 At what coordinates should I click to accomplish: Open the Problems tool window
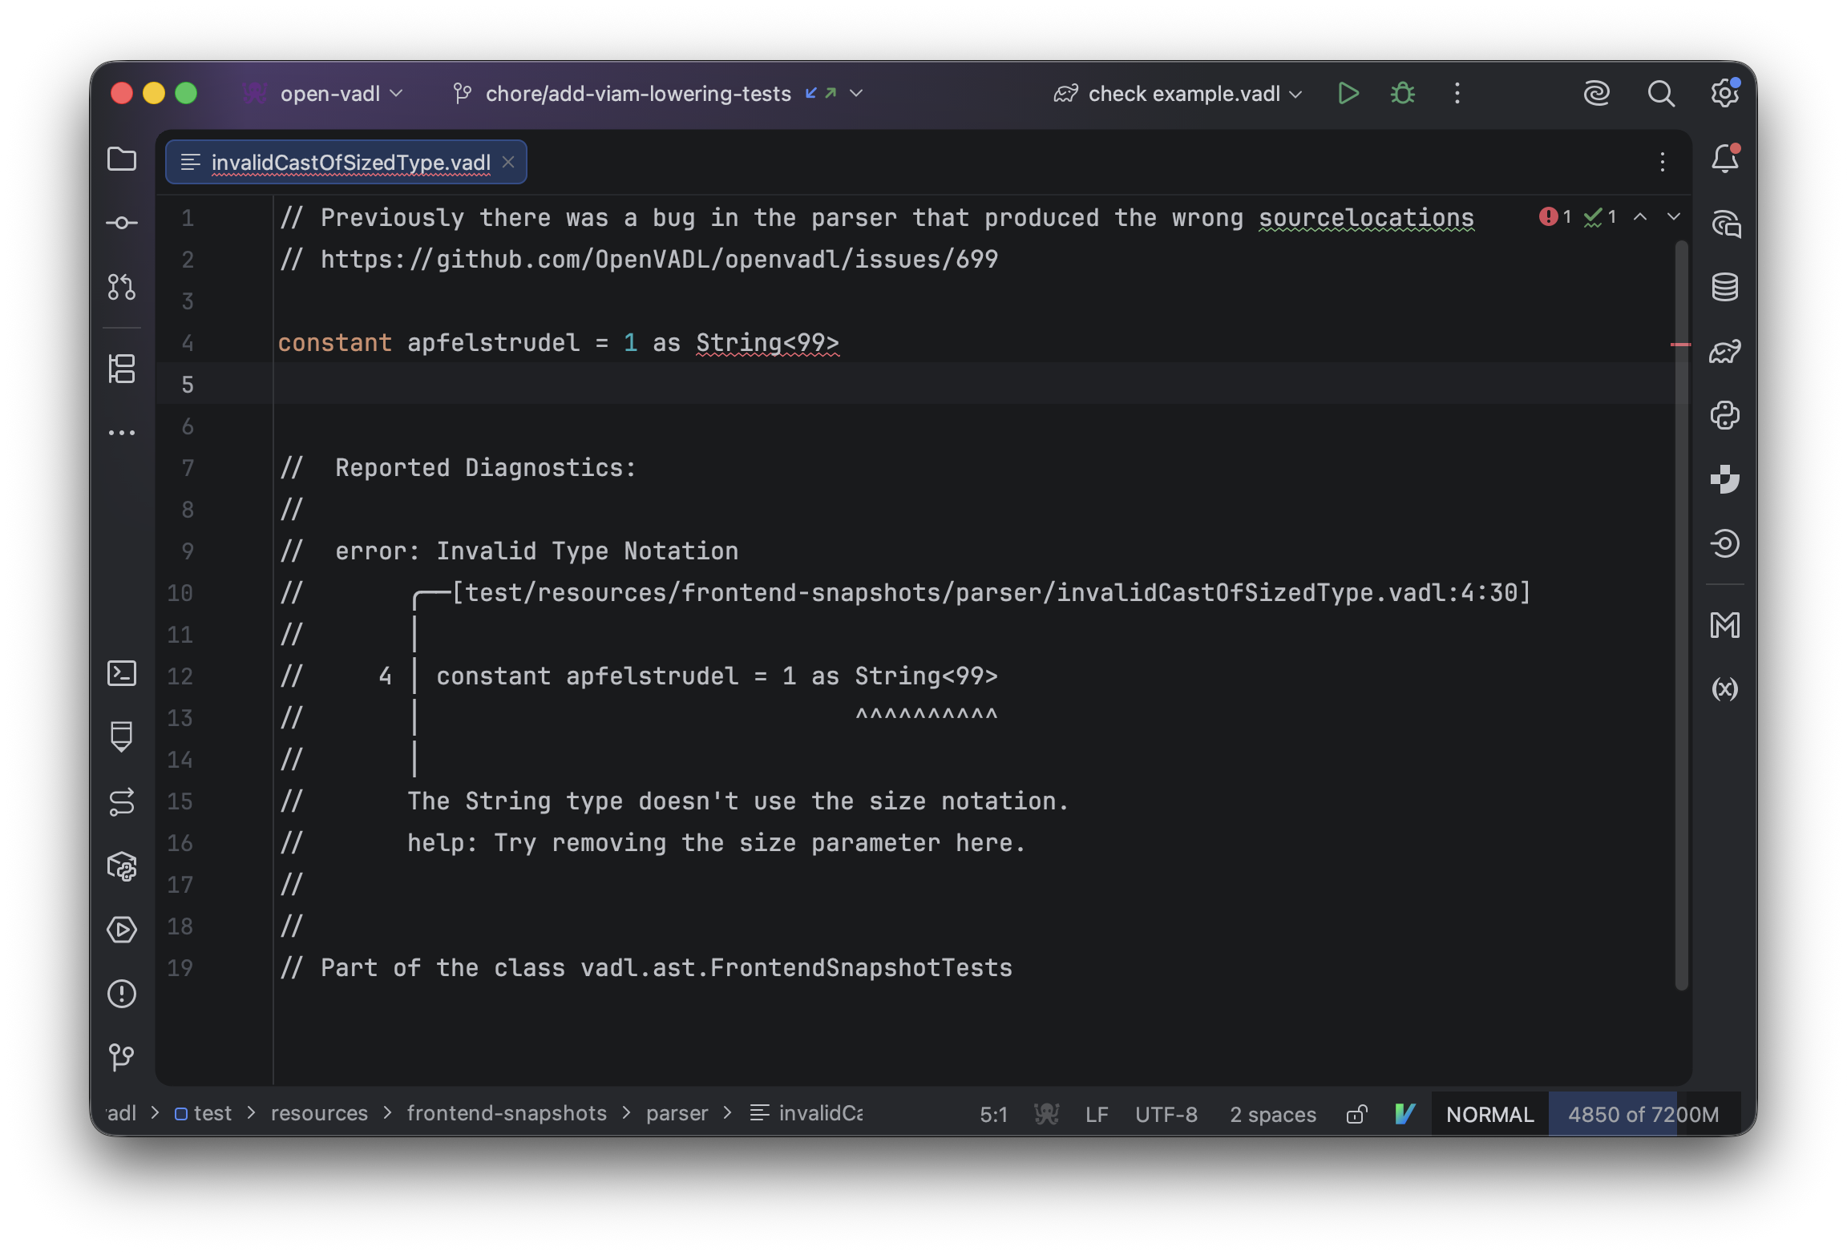coord(122,994)
